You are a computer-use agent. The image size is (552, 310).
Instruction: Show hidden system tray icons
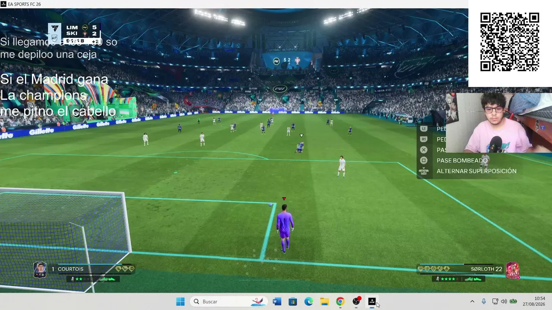pos(472,301)
